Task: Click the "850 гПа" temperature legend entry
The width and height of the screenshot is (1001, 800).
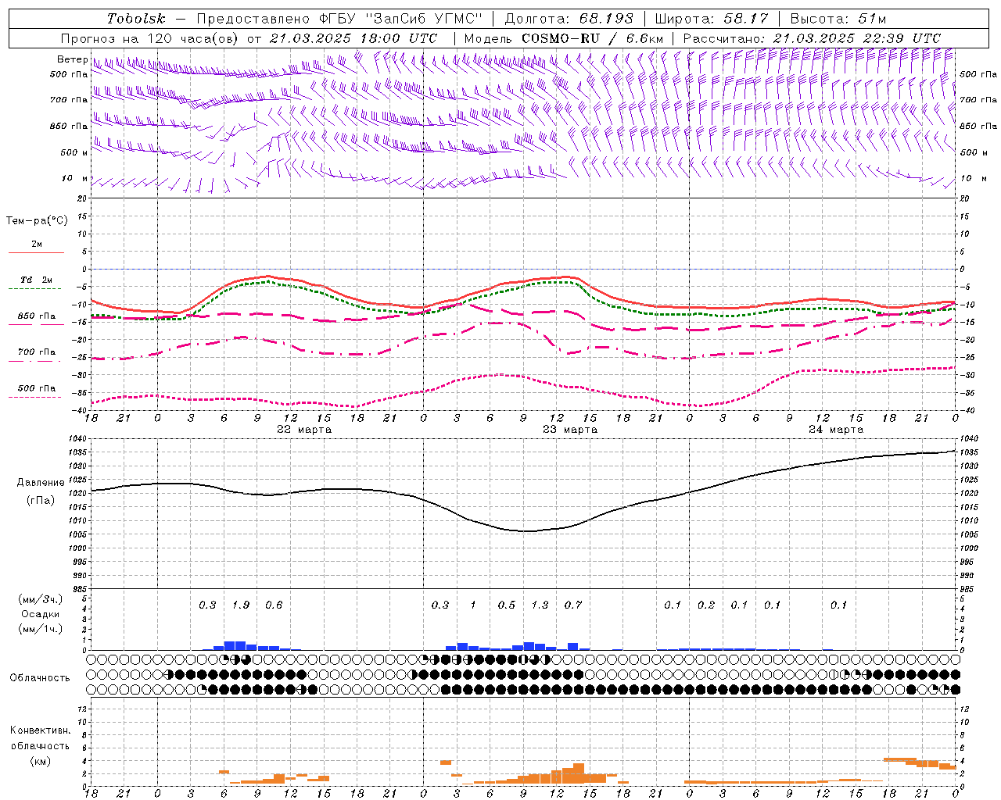Action: [37, 316]
